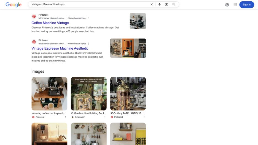Click the Google logo
The width and height of the screenshot is (258, 145).
[14, 5]
